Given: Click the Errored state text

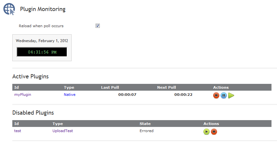Looking at the screenshot, I should pos(146,131).
